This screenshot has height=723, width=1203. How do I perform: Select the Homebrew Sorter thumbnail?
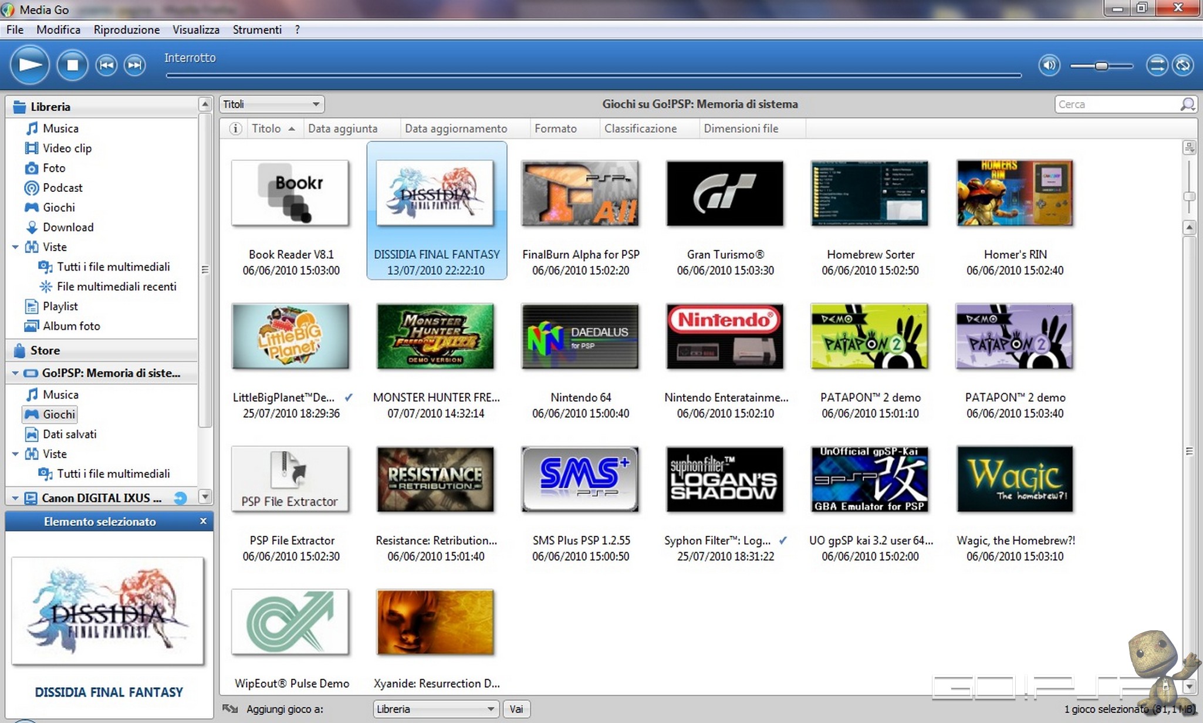coord(870,193)
